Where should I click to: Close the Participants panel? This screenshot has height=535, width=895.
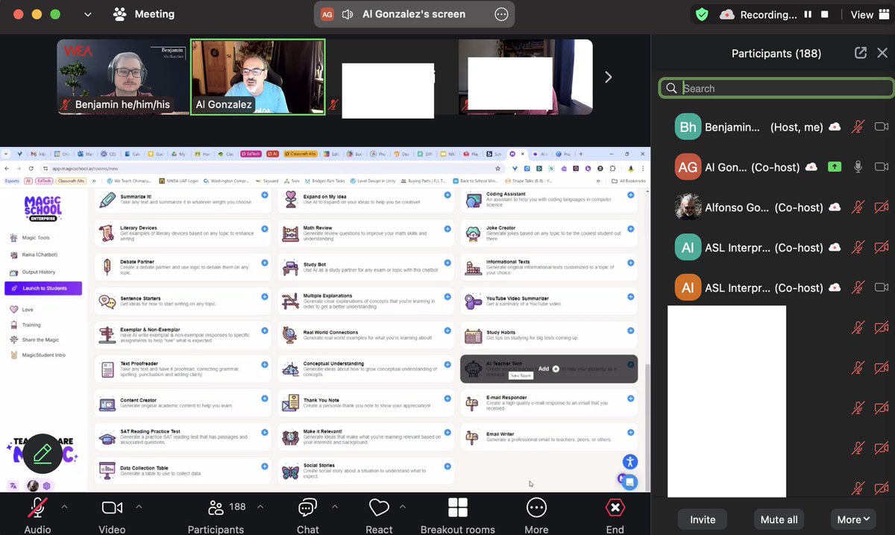882,53
